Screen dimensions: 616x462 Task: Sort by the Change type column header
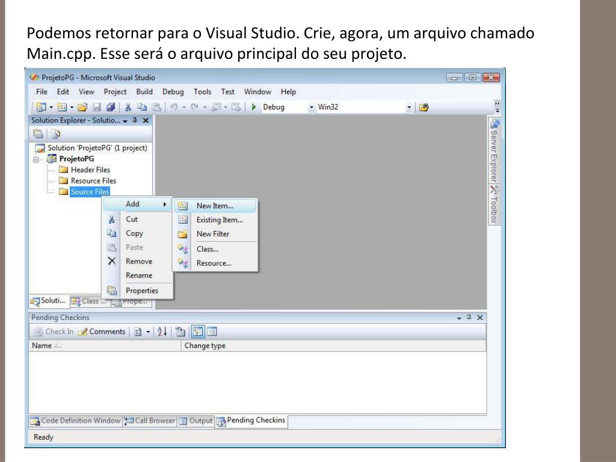pos(333,346)
